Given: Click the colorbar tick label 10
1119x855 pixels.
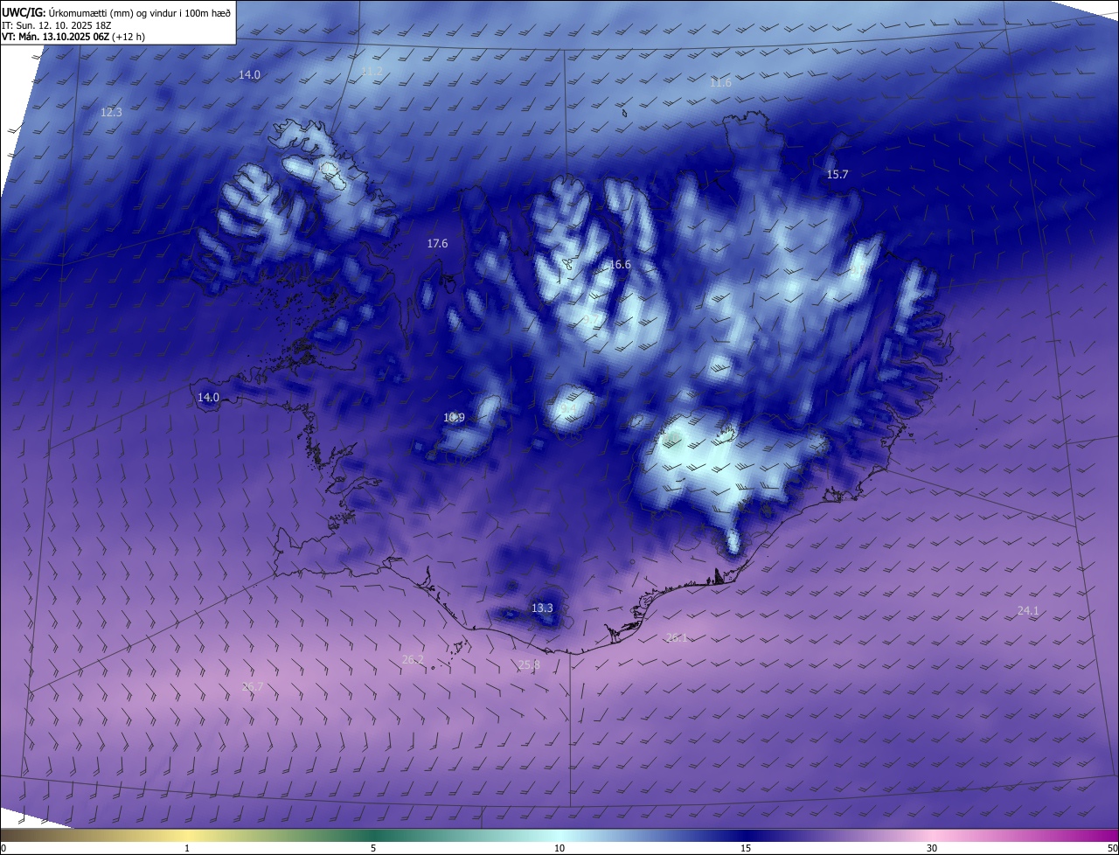Looking at the screenshot, I should pyautogui.click(x=559, y=848).
